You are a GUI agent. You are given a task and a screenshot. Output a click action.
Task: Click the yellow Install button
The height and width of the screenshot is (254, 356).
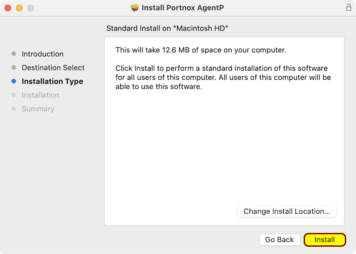click(325, 240)
